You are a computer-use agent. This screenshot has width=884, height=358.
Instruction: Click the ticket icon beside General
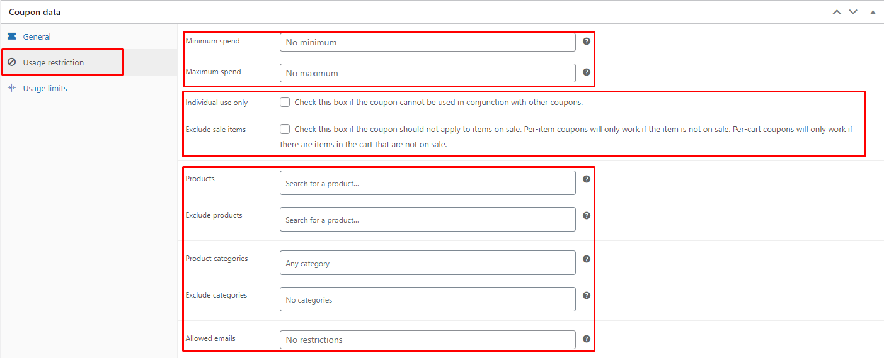coord(12,36)
